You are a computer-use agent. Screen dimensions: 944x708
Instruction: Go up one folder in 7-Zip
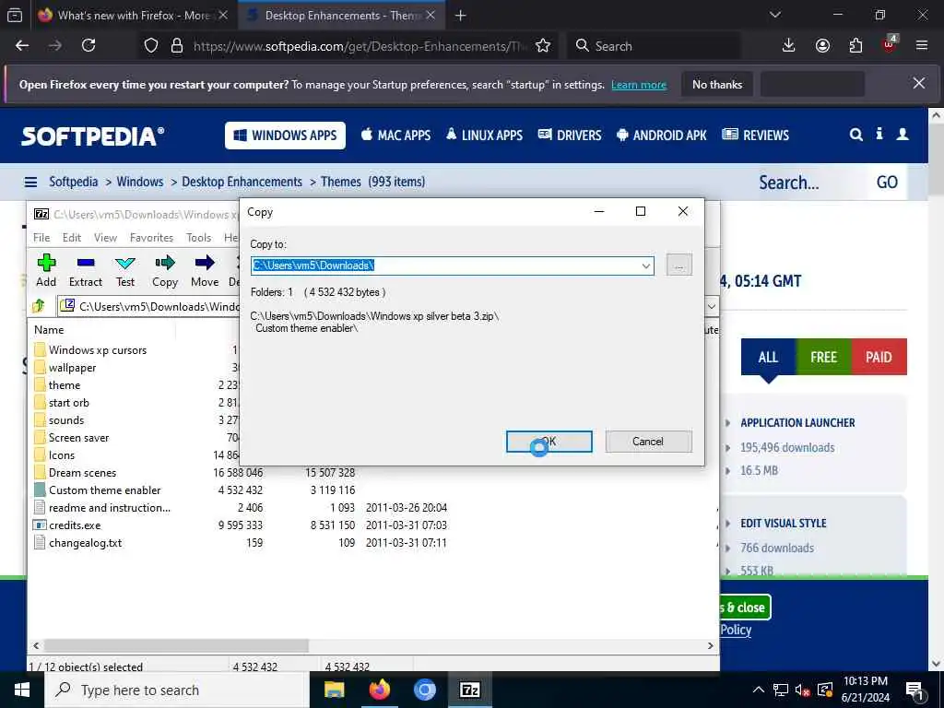pyautogui.click(x=39, y=306)
